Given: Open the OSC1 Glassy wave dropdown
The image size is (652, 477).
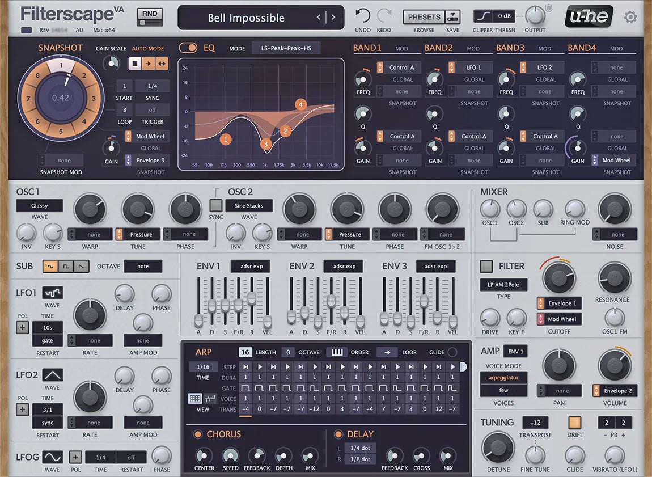Looking at the screenshot, I should pyautogui.click(x=40, y=206).
